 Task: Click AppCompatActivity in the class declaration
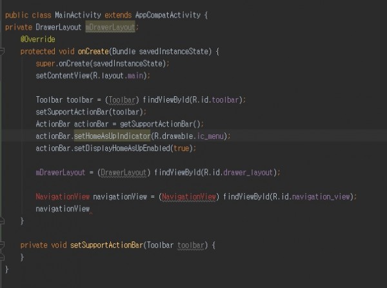click(168, 15)
